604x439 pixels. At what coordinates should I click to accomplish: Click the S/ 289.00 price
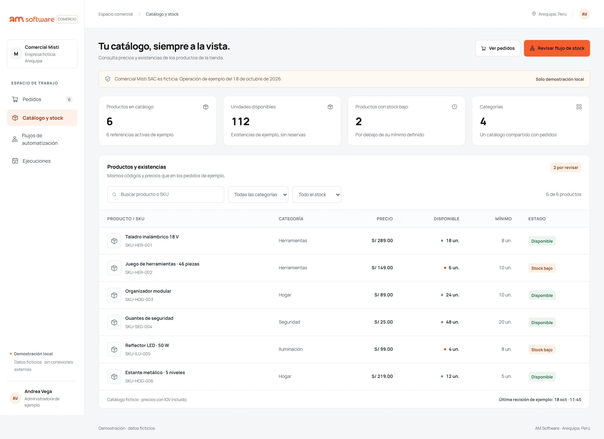382,241
